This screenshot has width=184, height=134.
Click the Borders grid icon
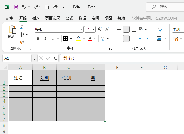tap(65, 38)
